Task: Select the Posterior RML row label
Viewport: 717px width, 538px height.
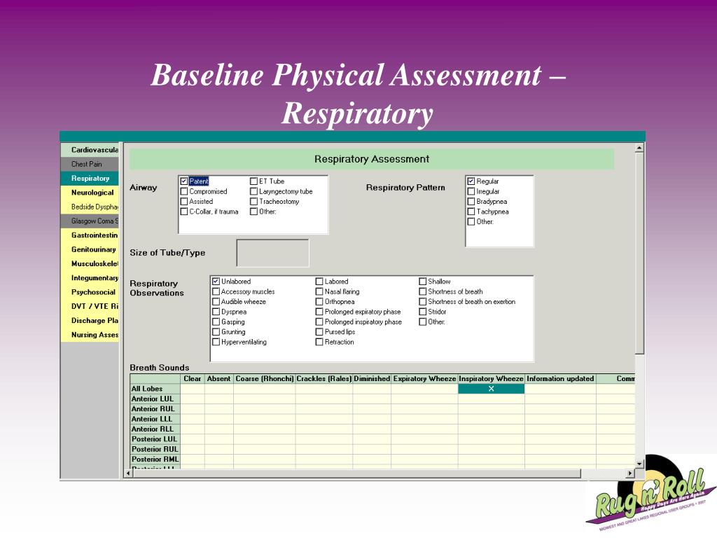Action: click(155, 460)
